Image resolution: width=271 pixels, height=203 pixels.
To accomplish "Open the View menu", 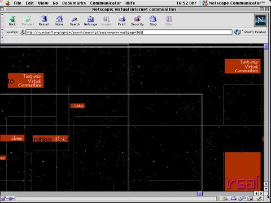I will pos(43,3).
